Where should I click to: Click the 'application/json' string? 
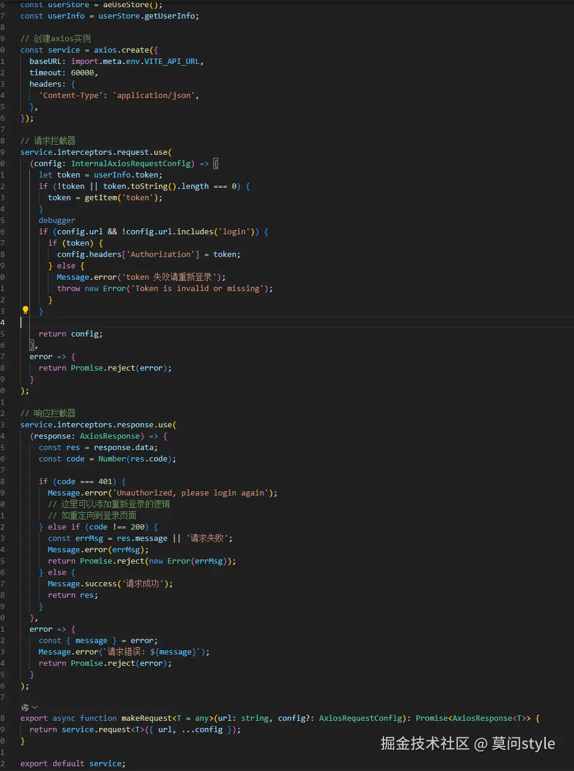coord(154,96)
